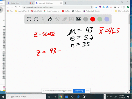132x99 pixels.
Task: Go to the browser home page
Action: coord(19,7)
